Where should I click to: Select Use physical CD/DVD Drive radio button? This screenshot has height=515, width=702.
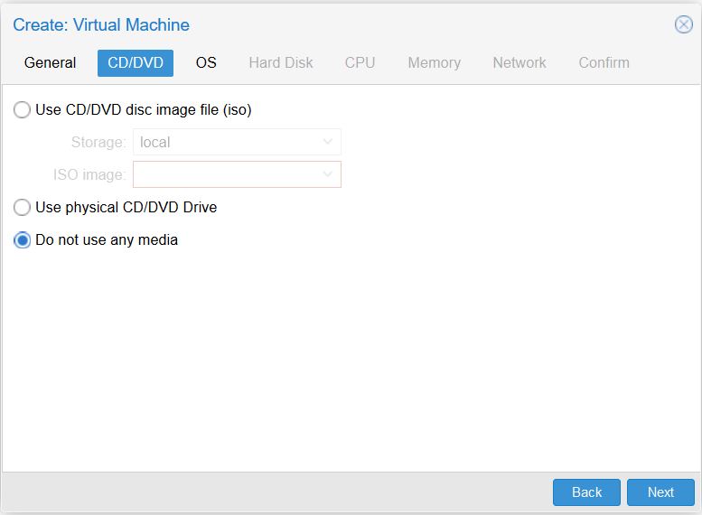tap(22, 207)
